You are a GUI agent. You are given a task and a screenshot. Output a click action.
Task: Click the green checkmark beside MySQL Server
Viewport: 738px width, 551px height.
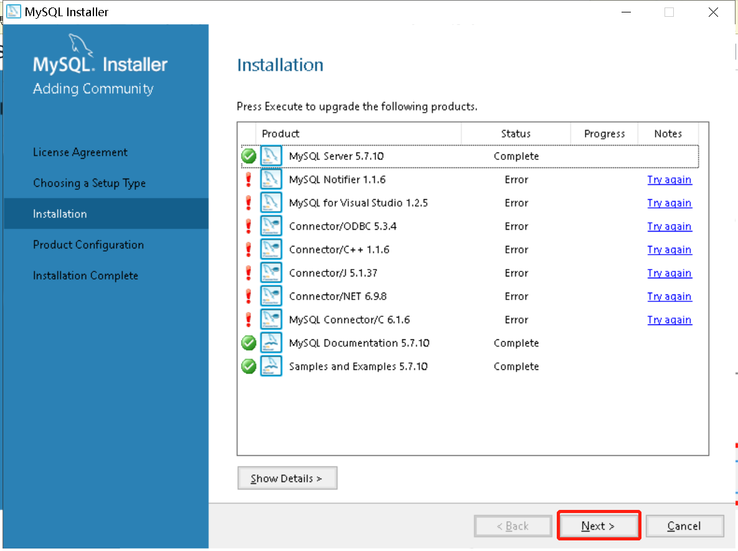(248, 156)
